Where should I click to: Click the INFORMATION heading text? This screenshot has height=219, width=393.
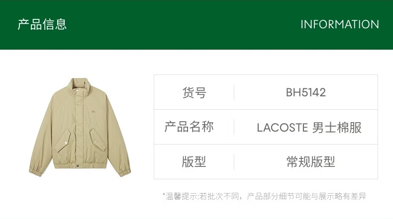pyautogui.click(x=340, y=24)
